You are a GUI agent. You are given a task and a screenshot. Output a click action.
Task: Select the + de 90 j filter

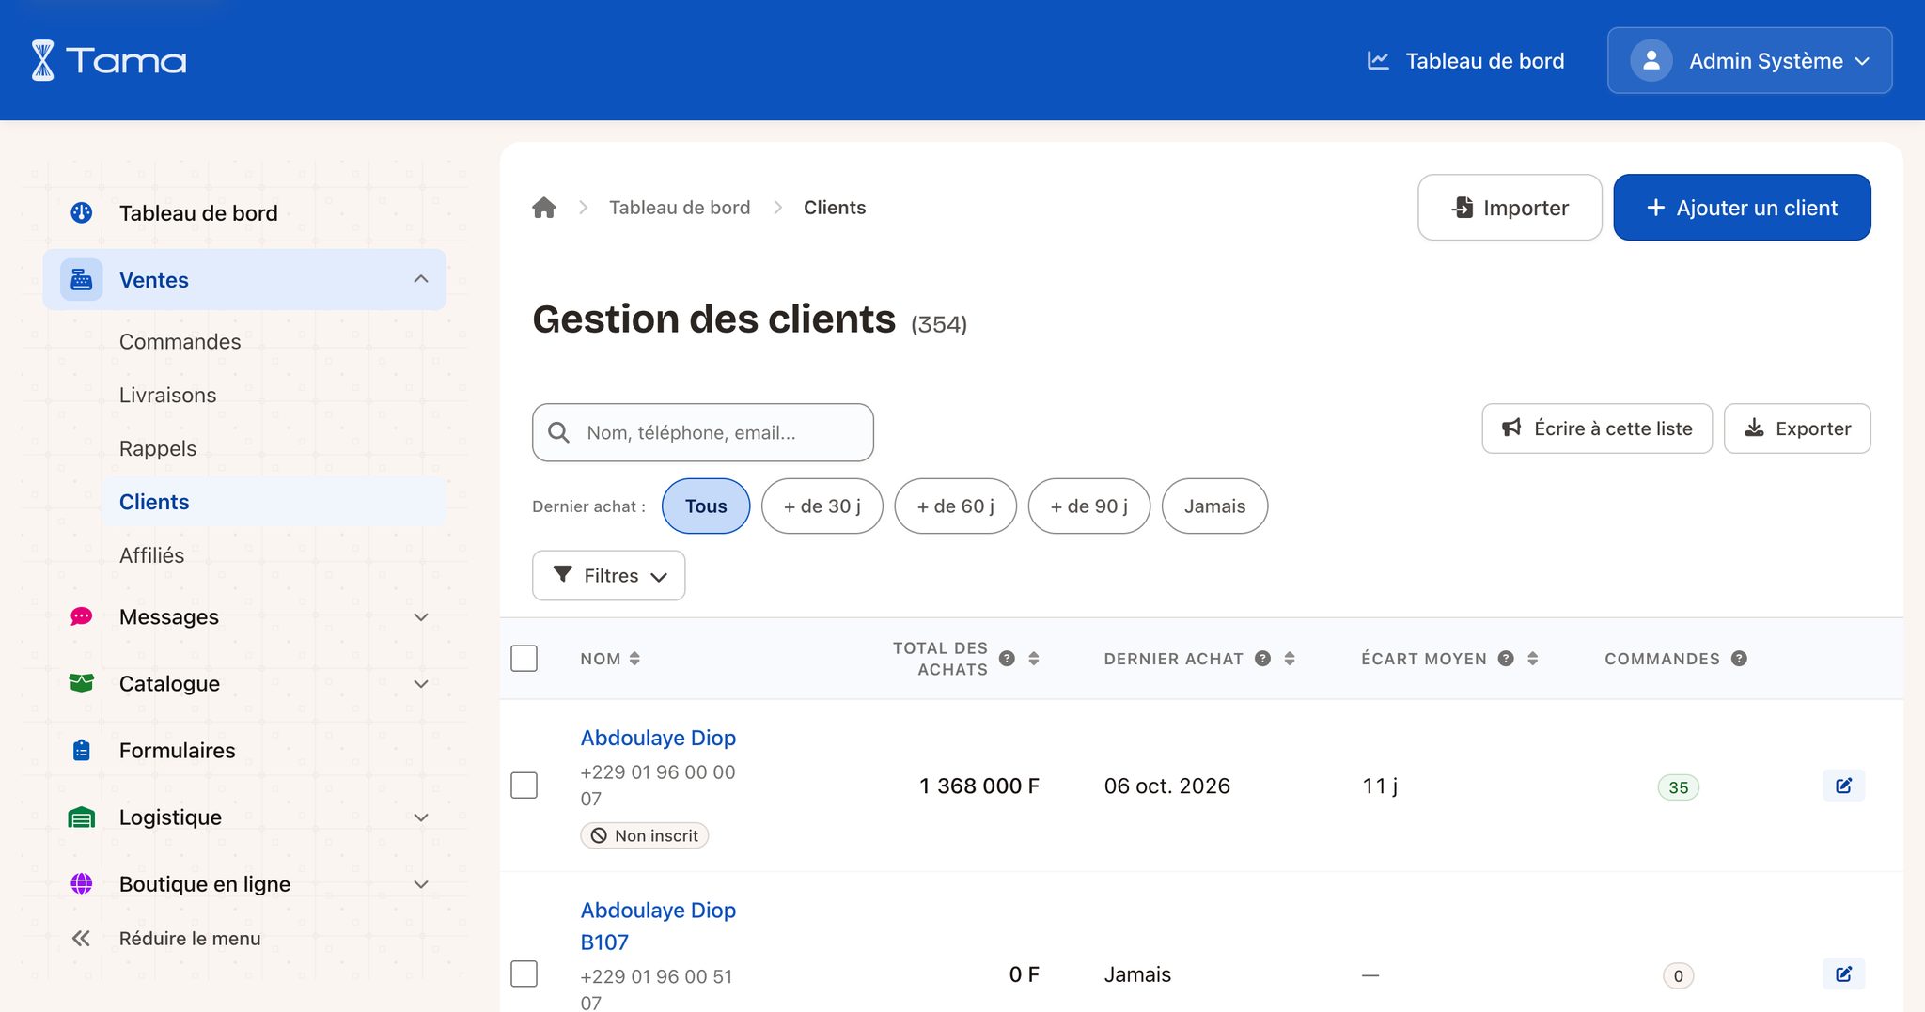coord(1088,506)
